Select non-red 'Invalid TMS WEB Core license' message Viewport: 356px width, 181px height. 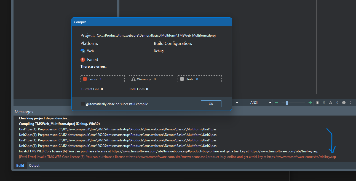click(x=169, y=151)
